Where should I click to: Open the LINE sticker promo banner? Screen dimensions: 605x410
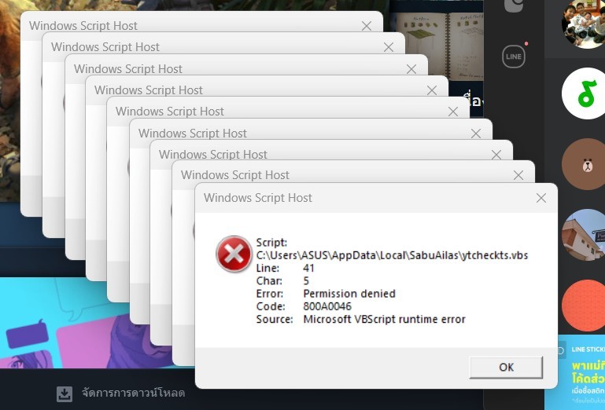point(581,372)
